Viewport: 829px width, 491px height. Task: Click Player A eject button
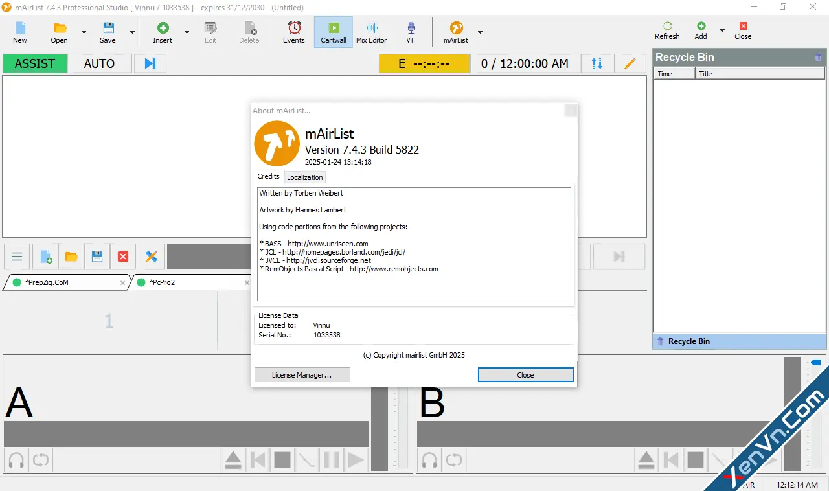pos(233,461)
